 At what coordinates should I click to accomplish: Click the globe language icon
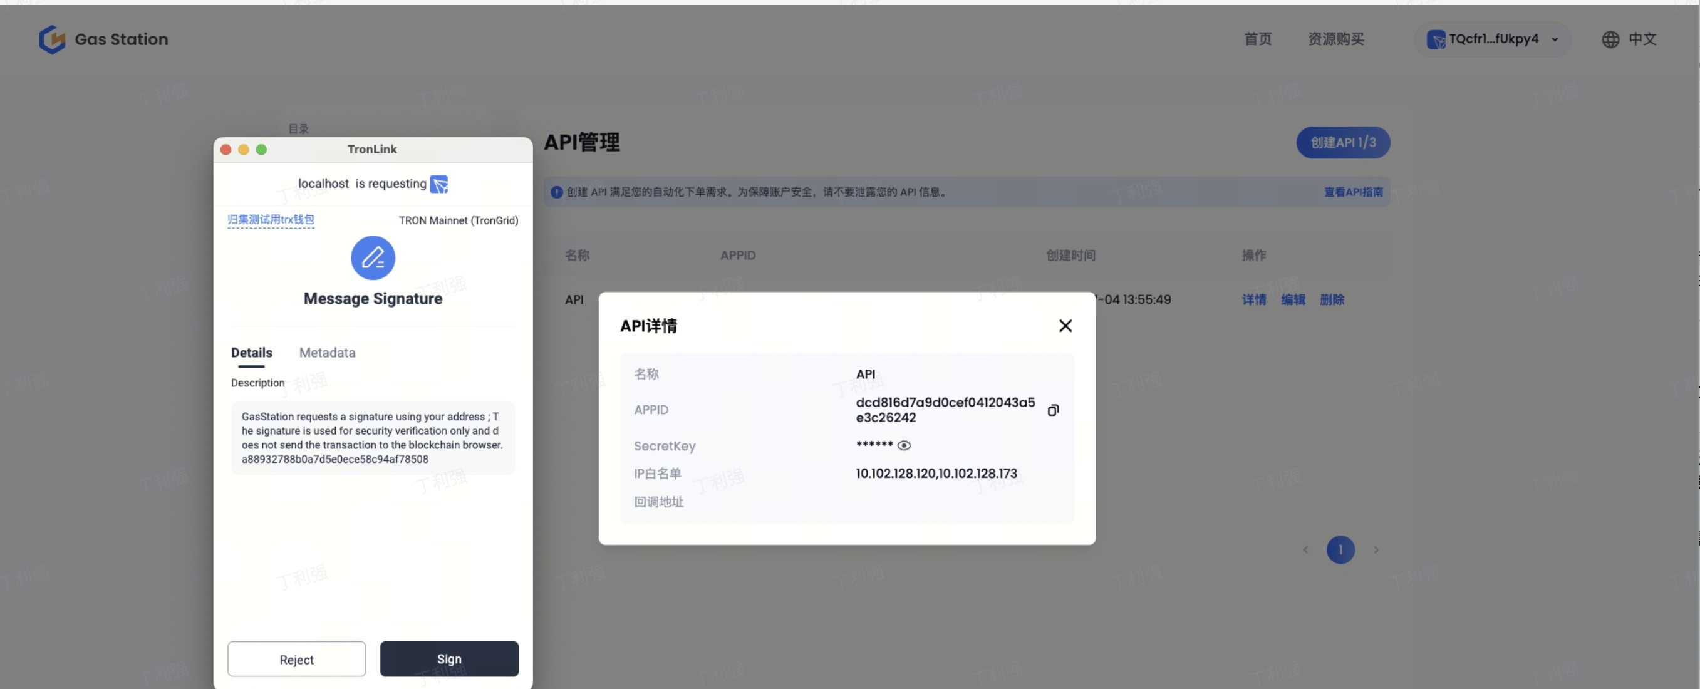pyautogui.click(x=1610, y=39)
